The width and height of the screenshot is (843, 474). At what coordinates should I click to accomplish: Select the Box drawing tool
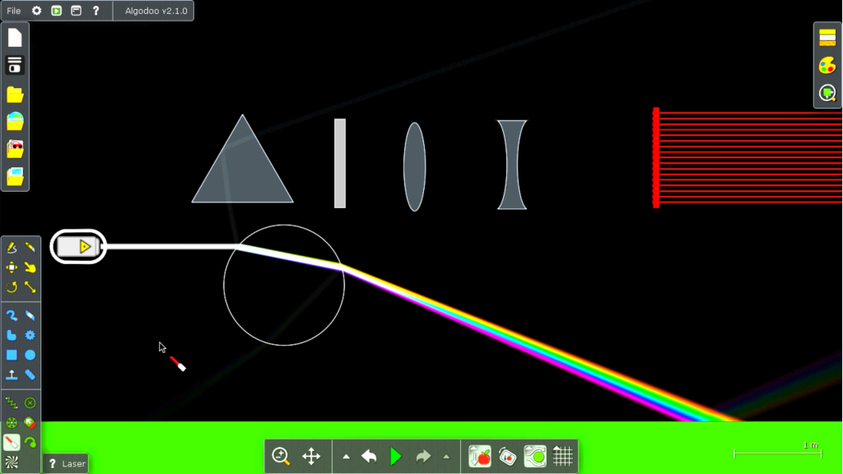tap(12, 355)
